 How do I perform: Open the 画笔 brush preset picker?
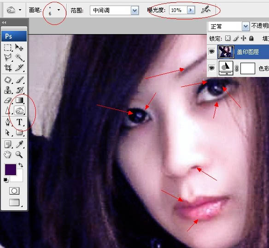click(x=58, y=10)
